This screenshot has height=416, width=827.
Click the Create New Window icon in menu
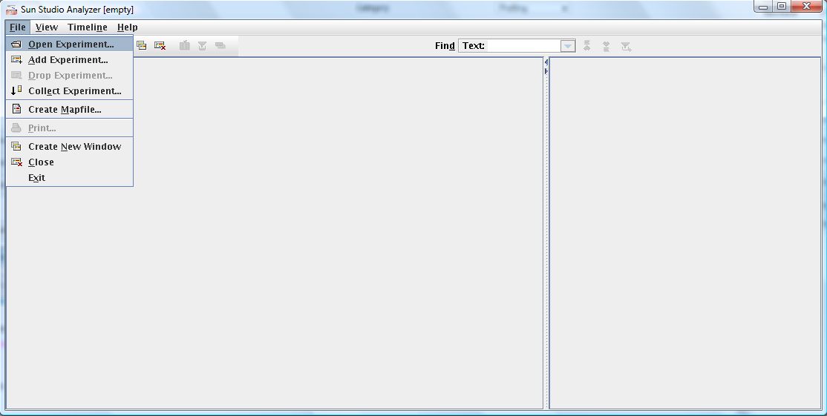point(16,146)
